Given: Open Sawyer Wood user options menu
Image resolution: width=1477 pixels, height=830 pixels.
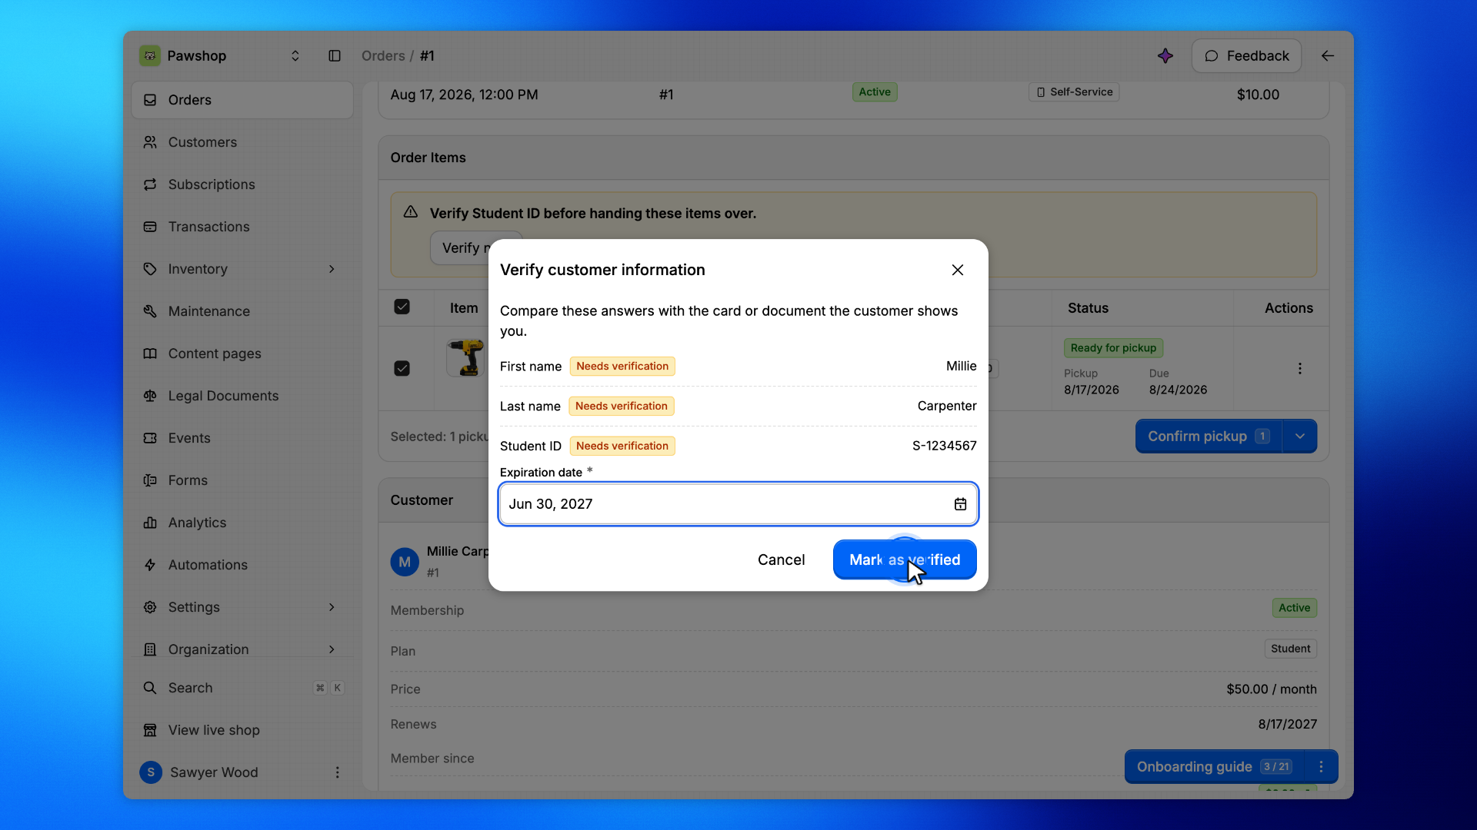Looking at the screenshot, I should pos(337,772).
